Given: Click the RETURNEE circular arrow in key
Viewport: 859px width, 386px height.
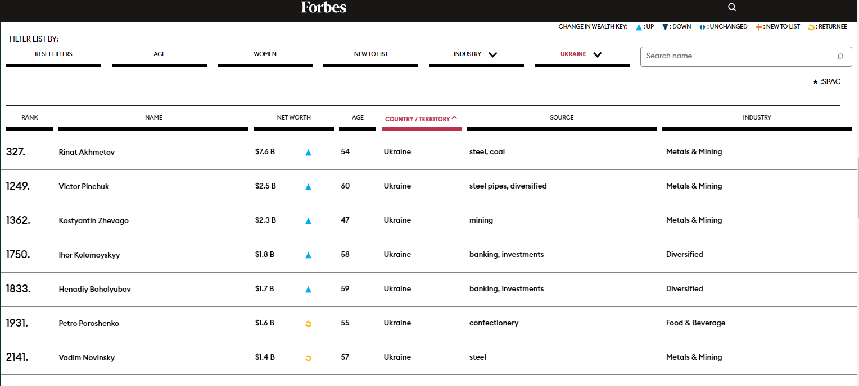Looking at the screenshot, I should (x=811, y=27).
